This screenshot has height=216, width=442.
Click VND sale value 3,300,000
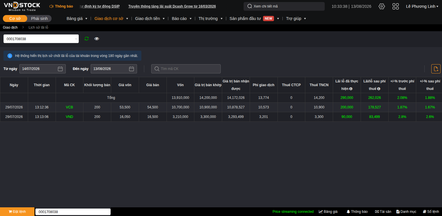coord(208,117)
